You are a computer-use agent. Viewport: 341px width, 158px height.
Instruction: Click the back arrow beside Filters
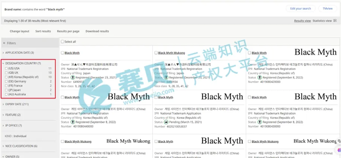tap(4, 43)
